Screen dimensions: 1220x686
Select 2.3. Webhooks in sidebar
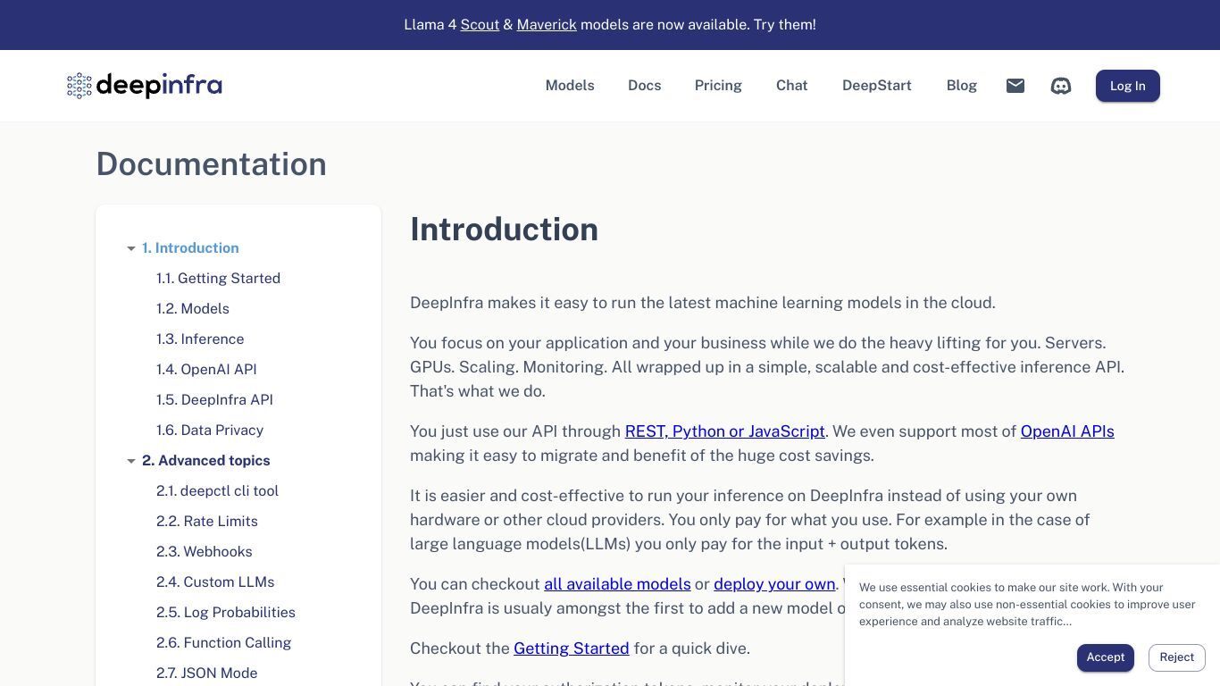click(205, 552)
